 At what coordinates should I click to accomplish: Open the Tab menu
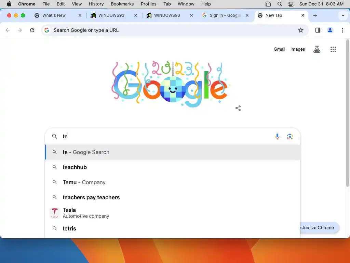pos(167,4)
